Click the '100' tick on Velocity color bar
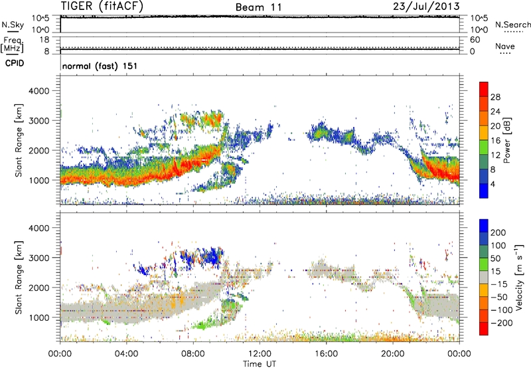The height and width of the screenshot is (368, 531). click(498, 245)
